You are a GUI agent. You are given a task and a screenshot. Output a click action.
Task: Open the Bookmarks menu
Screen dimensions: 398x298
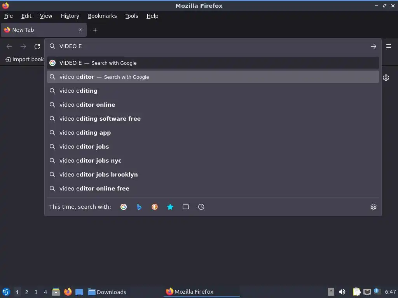click(x=102, y=16)
